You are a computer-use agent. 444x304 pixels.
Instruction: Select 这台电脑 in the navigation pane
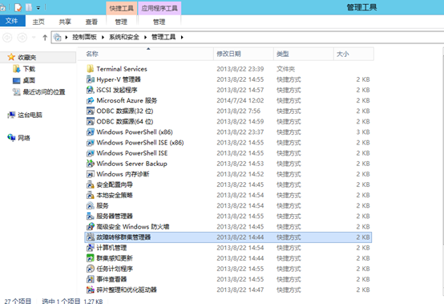coord(30,115)
